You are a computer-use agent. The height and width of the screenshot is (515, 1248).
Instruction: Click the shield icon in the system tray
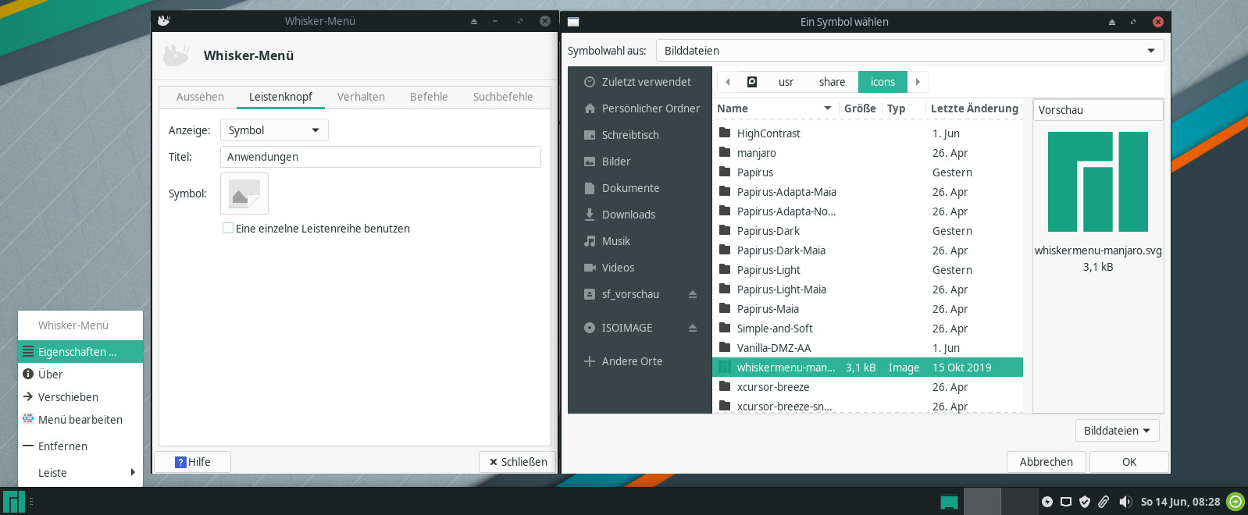(x=1084, y=502)
